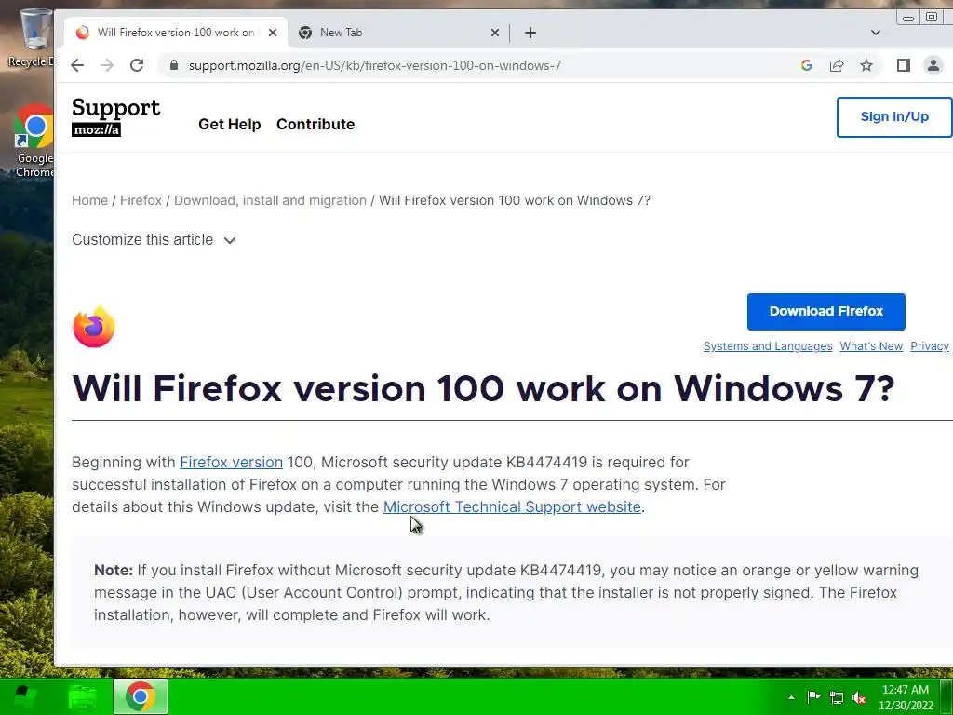The image size is (953, 715).
Task: Click the muted volume tray icon
Action: tap(859, 697)
